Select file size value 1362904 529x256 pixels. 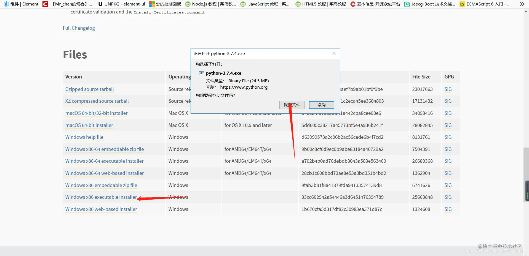[421, 173]
